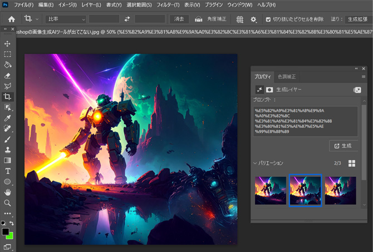Click the Home icon in options bar
This screenshot has height=252, width=373.
[x=12, y=19]
